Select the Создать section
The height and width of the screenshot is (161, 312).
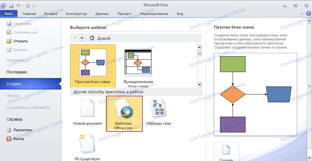point(31,84)
